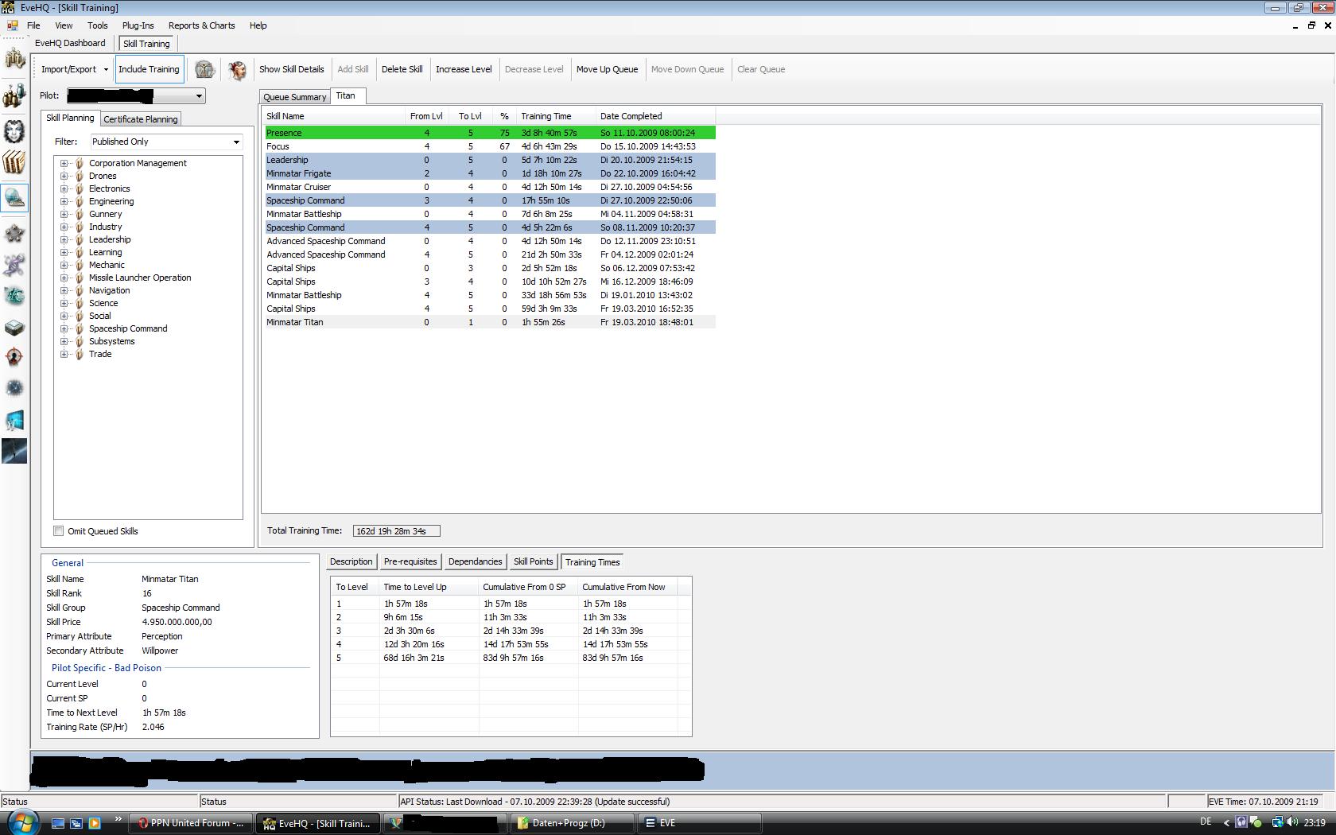Click the Vitruvian man toolbar icon

click(204, 70)
